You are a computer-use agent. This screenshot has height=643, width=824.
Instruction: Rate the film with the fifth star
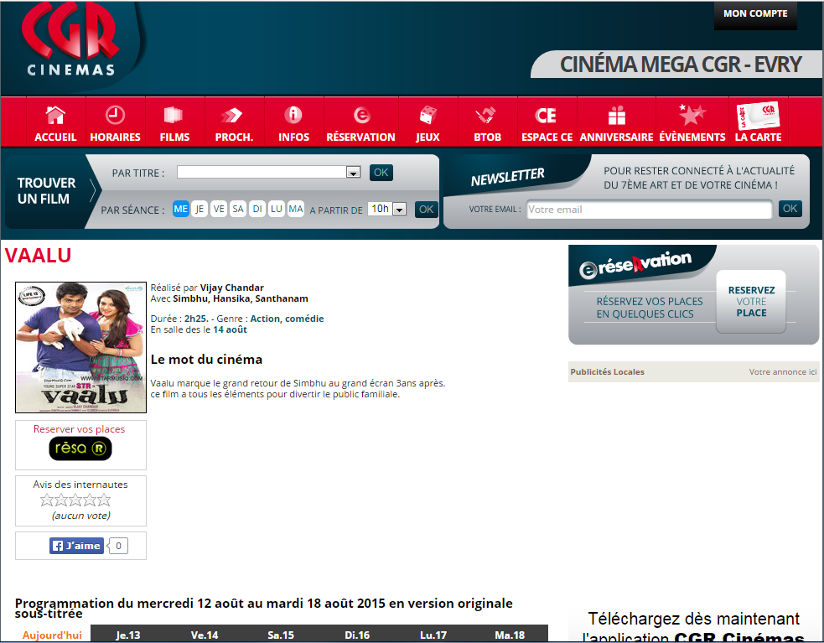point(104,500)
